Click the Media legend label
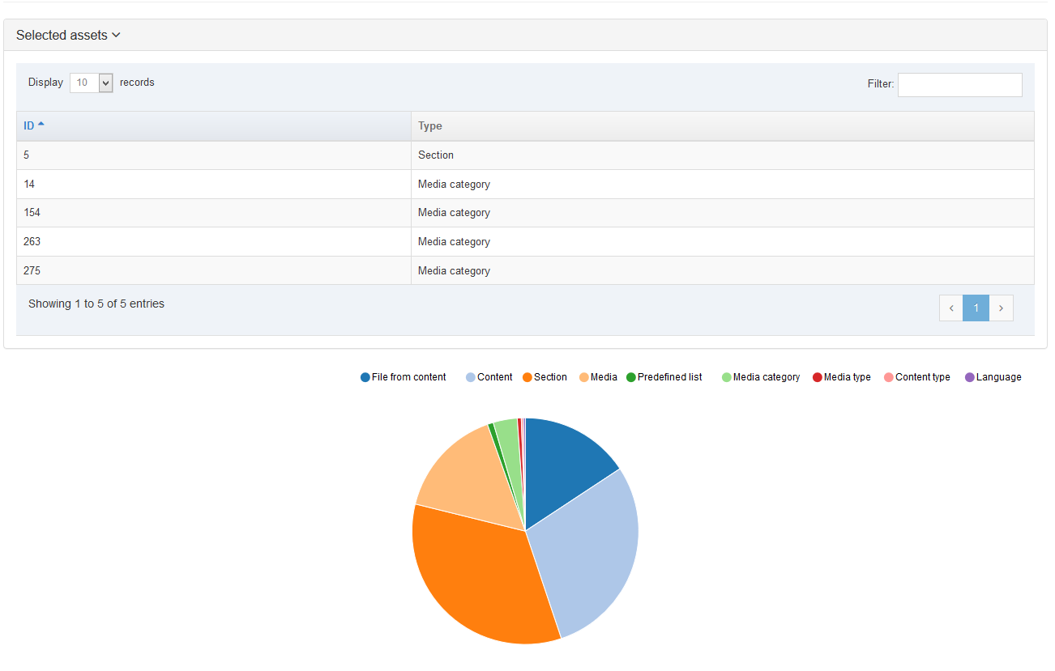This screenshot has width=1055, height=671. (x=603, y=377)
